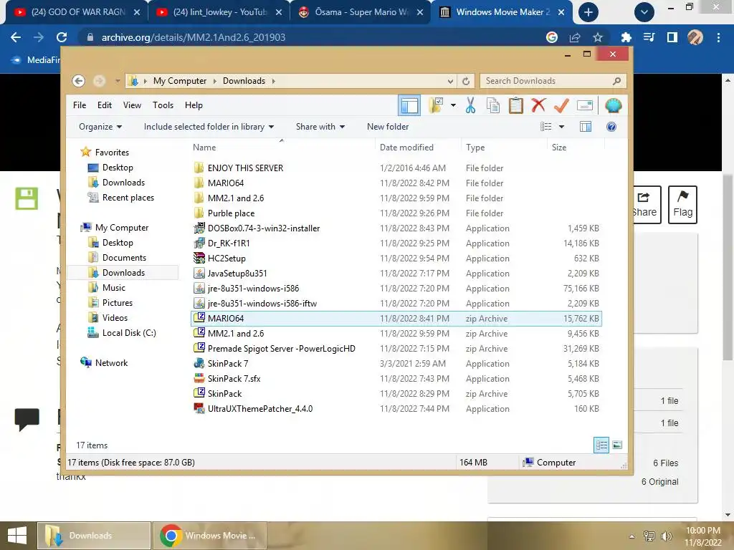734x550 pixels.
Task: Click the red X Delete icon
Action: 538,105
